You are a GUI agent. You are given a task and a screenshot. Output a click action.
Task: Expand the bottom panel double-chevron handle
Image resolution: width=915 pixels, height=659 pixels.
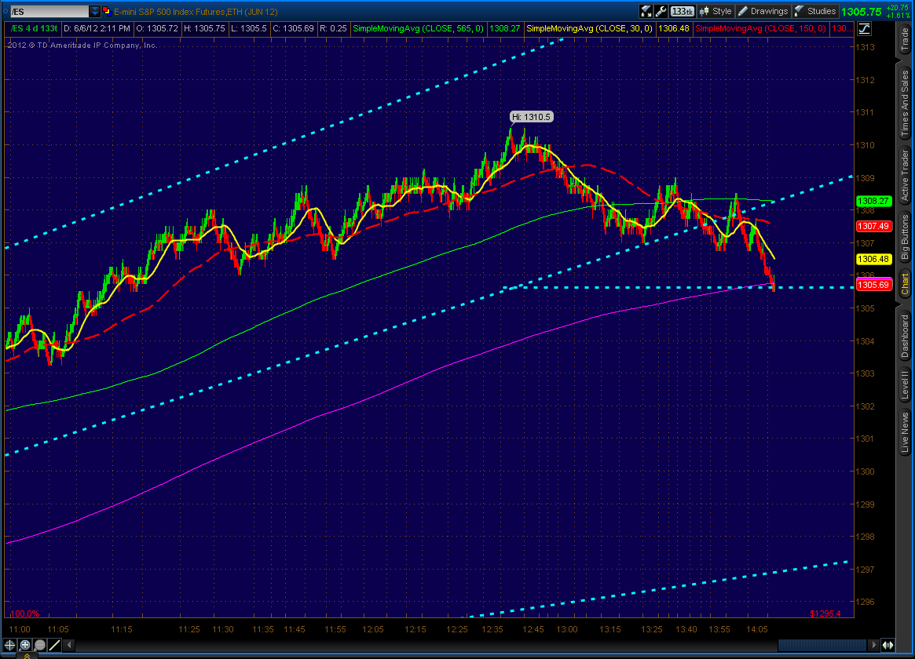point(27,656)
